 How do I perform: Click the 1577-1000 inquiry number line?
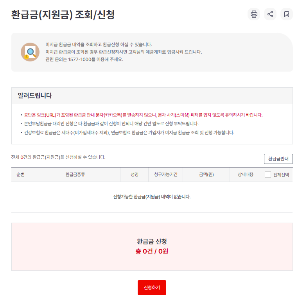click(84, 59)
